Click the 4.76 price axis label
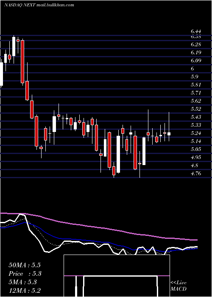The image size is (212, 297). point(196,173)
